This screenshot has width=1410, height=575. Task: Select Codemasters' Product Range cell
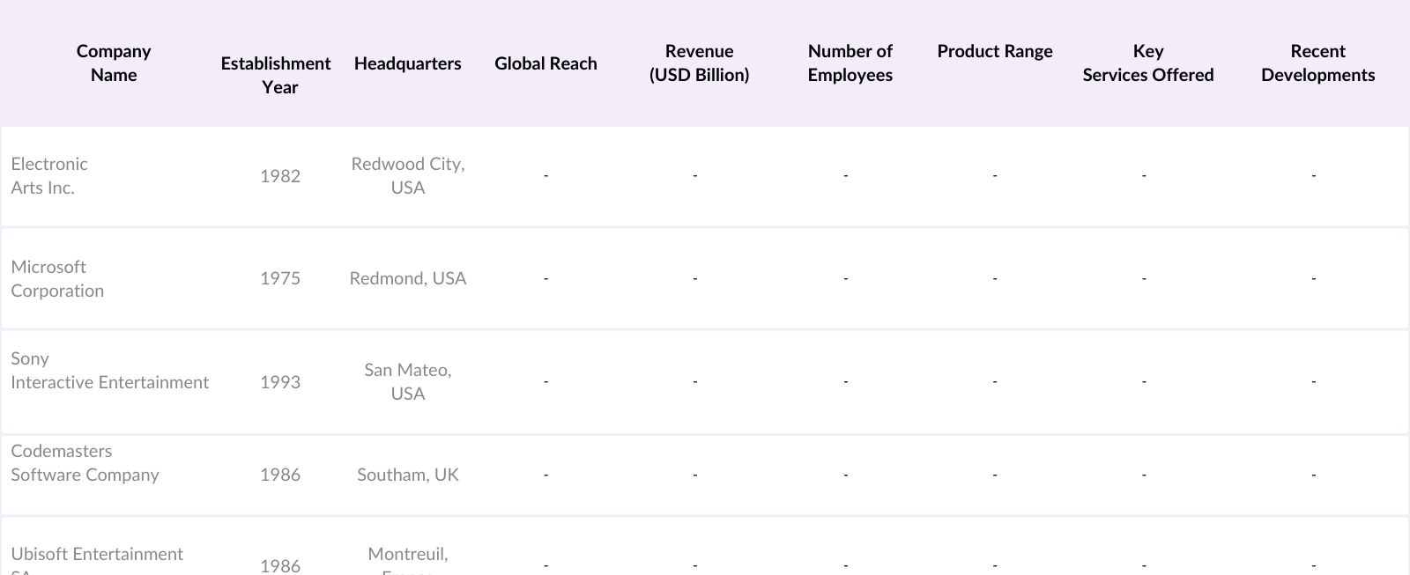click(x=995, y=475)
